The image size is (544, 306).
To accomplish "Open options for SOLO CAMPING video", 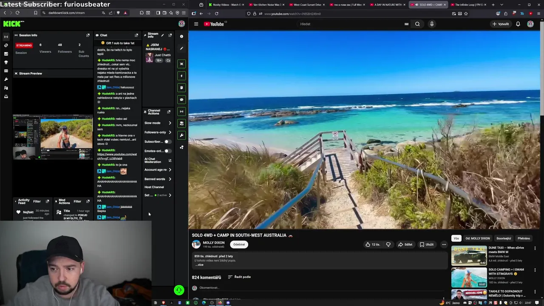I will coord(535,270).
